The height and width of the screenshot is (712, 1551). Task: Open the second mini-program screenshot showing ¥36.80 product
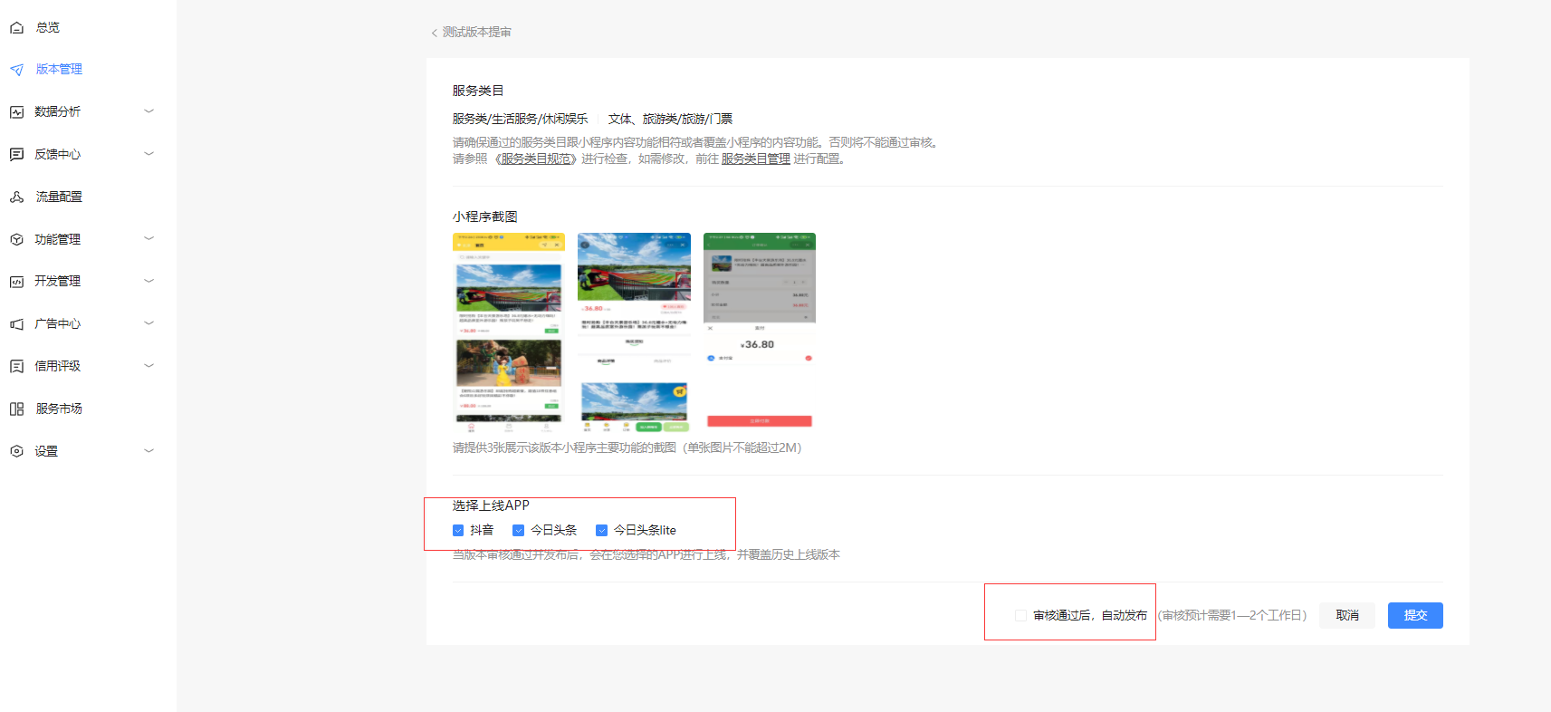[x=634, y=332]
